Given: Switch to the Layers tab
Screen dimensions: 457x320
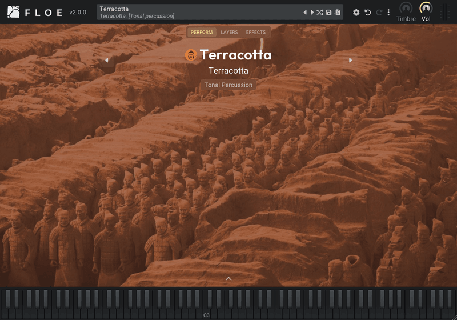Looking at the screenshot, I should [229, 32].
